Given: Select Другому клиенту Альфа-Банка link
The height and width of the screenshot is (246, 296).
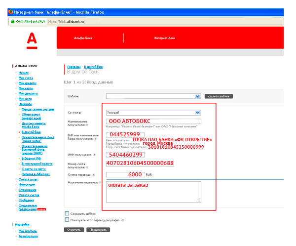Looking at the screenshot, I should pos(34,125).
